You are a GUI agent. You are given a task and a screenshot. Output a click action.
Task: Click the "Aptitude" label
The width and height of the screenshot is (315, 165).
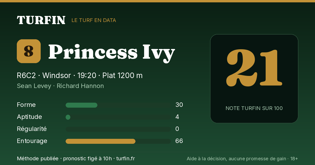coord(29,117)
